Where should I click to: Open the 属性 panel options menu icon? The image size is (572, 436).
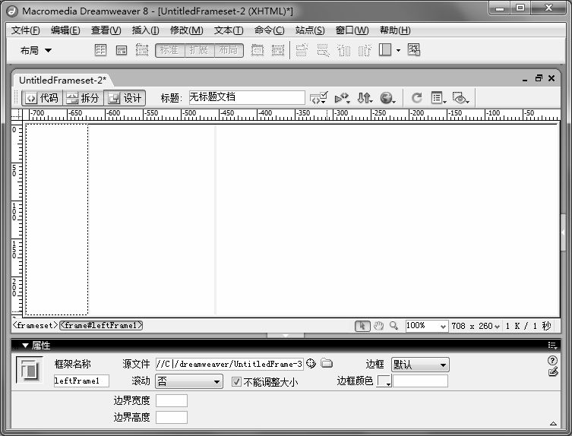tap(552, 345)
